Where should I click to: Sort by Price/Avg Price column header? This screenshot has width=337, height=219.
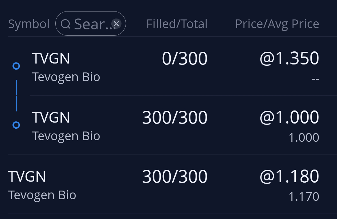point(277,24)
